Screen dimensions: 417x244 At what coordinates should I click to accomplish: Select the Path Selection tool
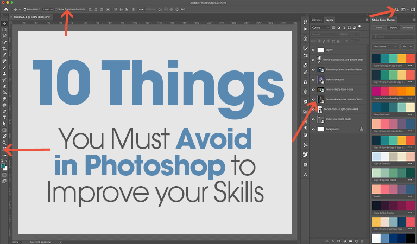click(x=4, y=124)
